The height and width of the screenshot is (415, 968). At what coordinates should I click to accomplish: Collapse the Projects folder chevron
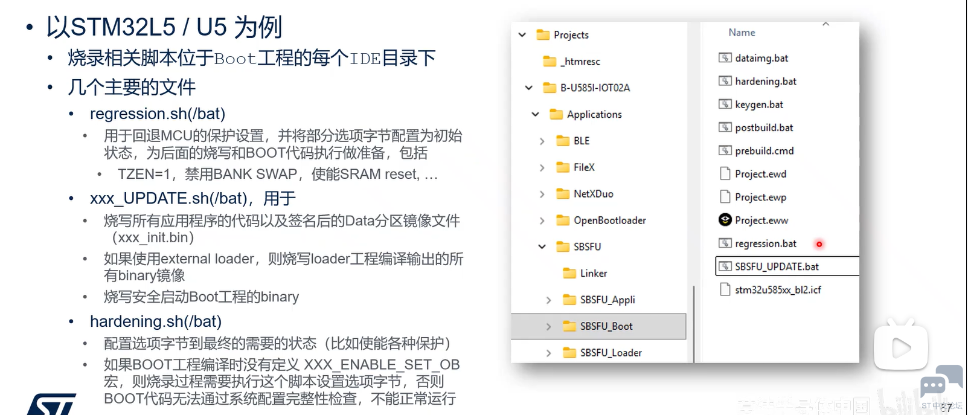[x=522, y=35]
